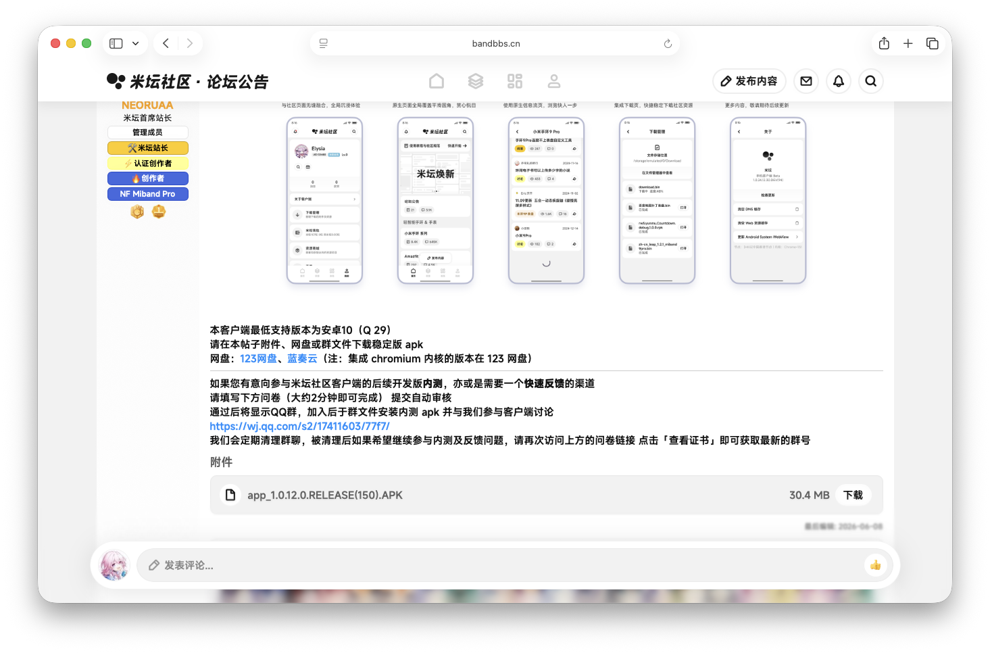
Task: Open the layers icon in the forum navigation
Action: (476, 81)
